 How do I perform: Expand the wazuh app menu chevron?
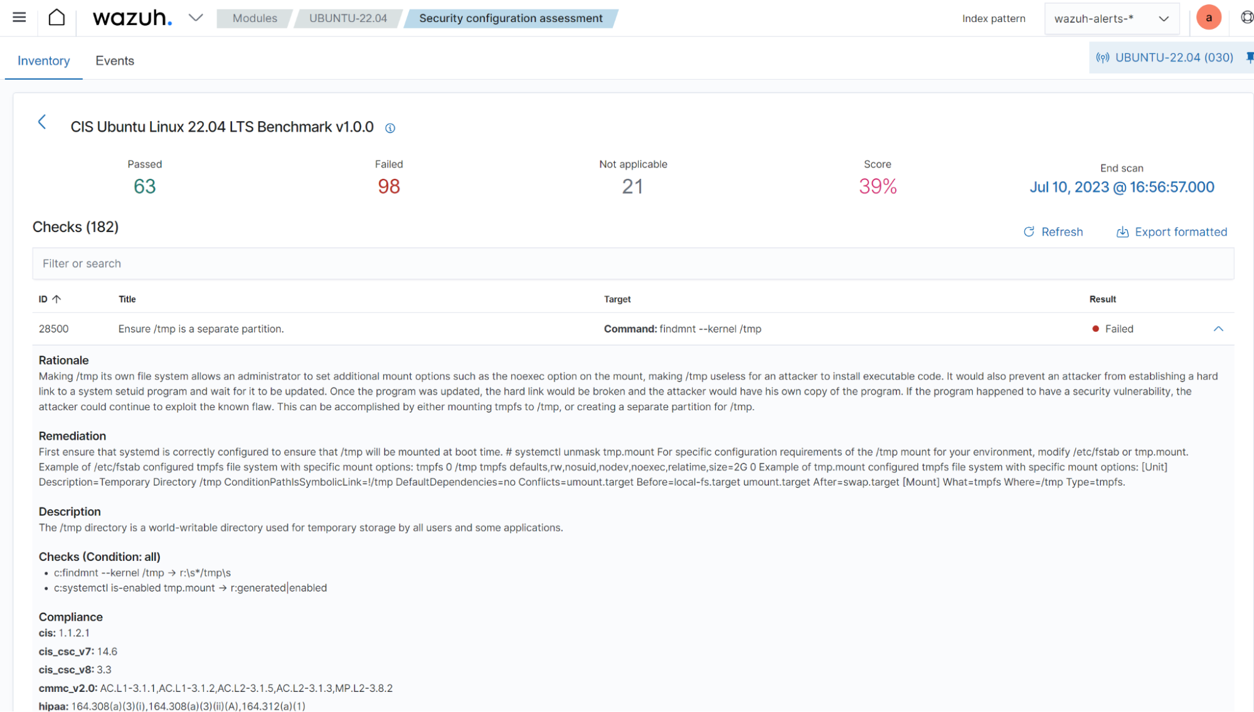pyautogui.click(x=196, y=18)
